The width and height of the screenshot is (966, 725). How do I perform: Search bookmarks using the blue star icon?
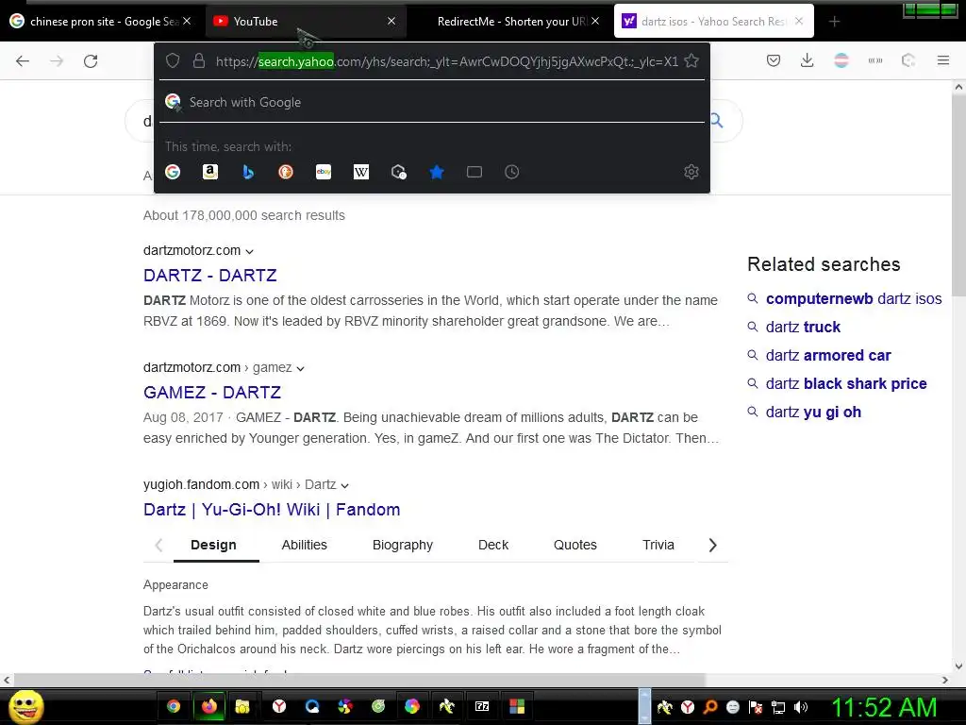(437, 172)
